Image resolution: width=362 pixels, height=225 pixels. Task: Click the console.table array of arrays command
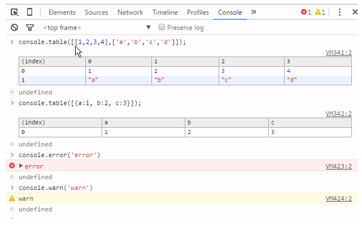[x=102, y=42]
